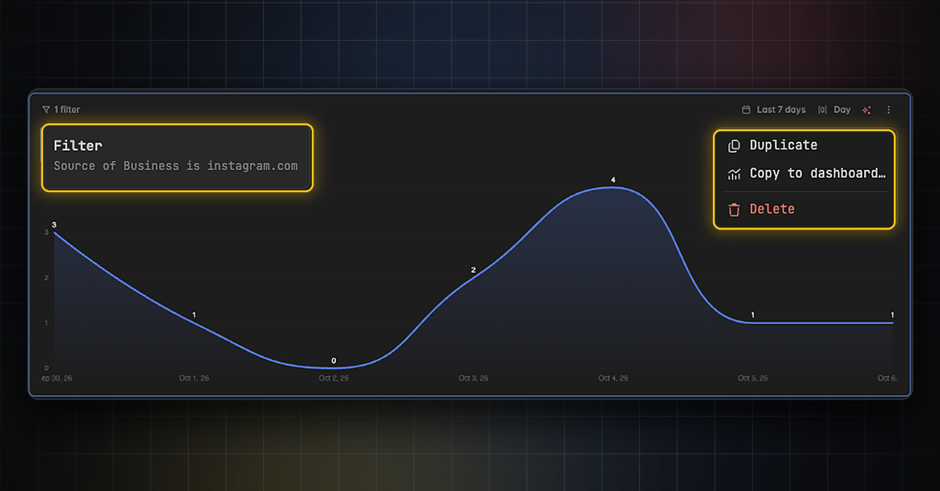Click 'Source of Business is instagram.com' text
This screenshot has width=940, height=491.
[x=175, y=166]
